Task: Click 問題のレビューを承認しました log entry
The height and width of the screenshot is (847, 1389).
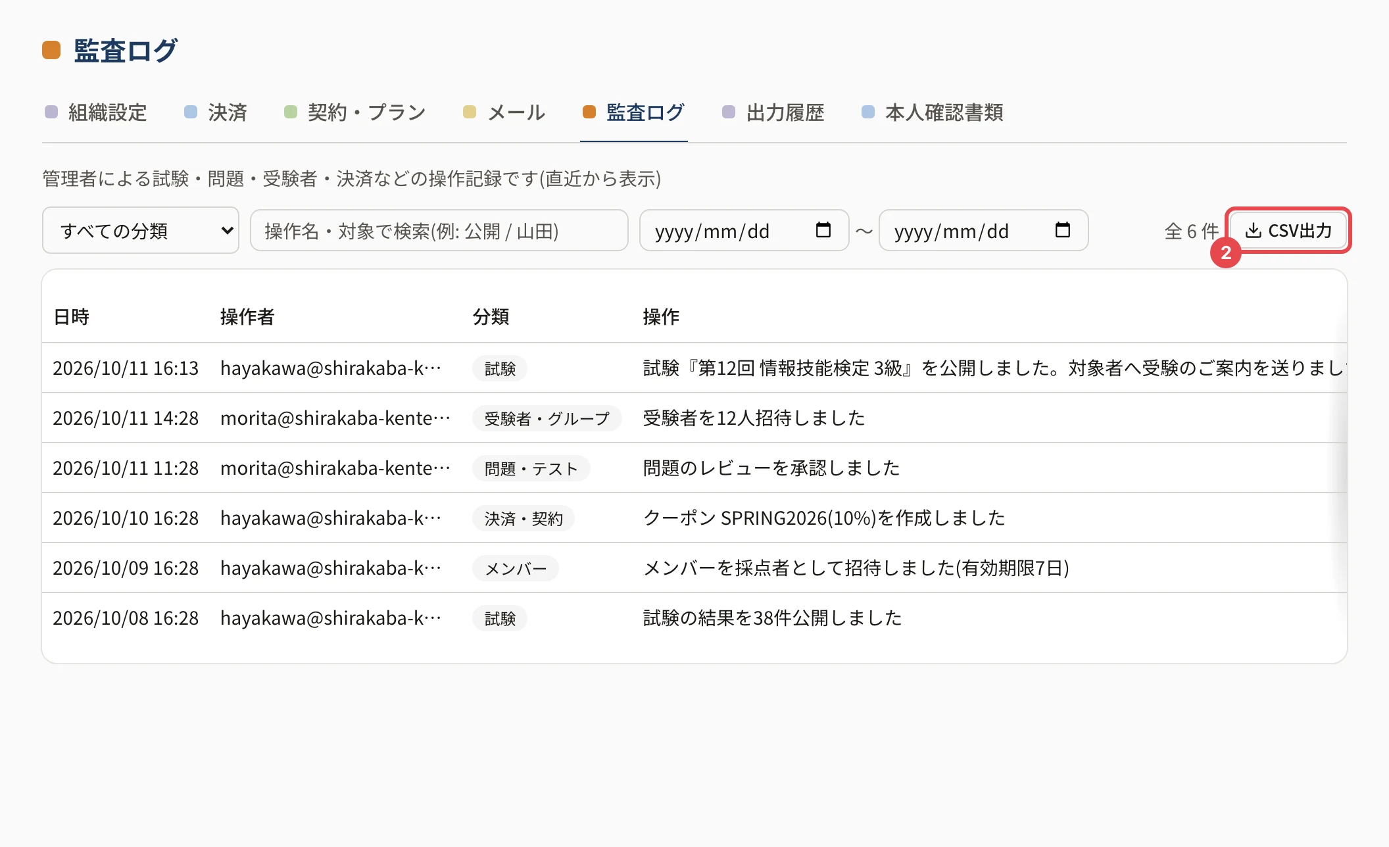Action: pos(771,468)
